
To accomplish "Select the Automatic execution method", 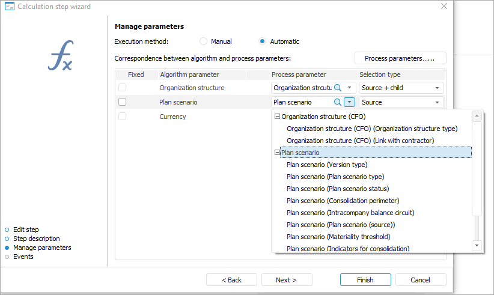I will [x=263, y=41].
